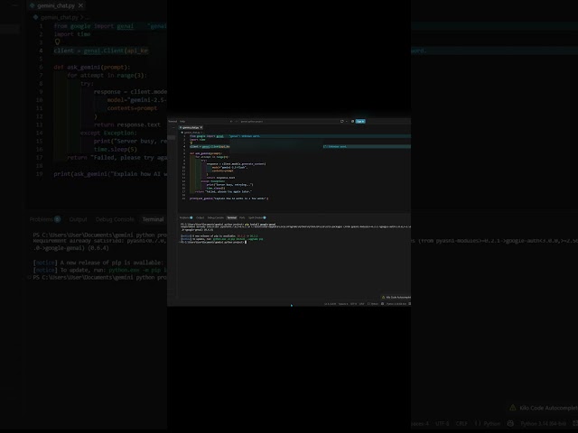Click the CRLF line ending entry in the centered window's status bar
The image size is (578, 433).
tap(361, 304)
